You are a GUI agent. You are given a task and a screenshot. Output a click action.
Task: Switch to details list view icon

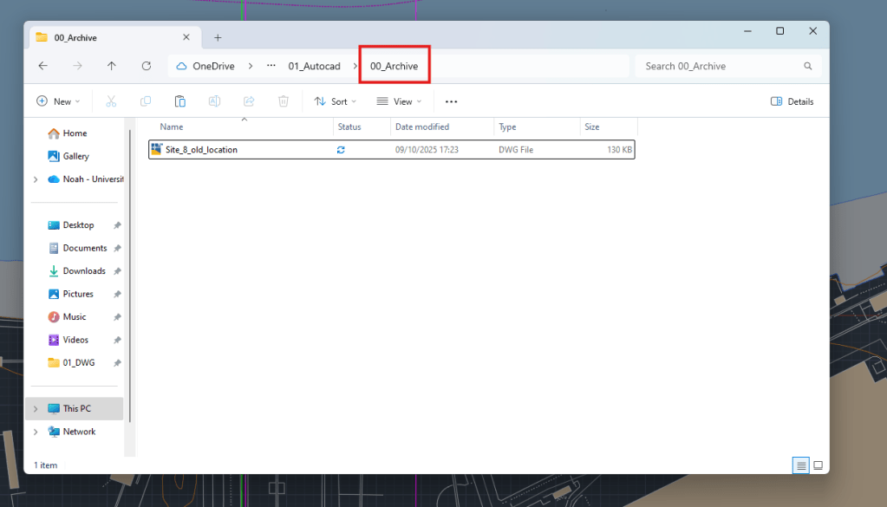(x=800, y=465)
